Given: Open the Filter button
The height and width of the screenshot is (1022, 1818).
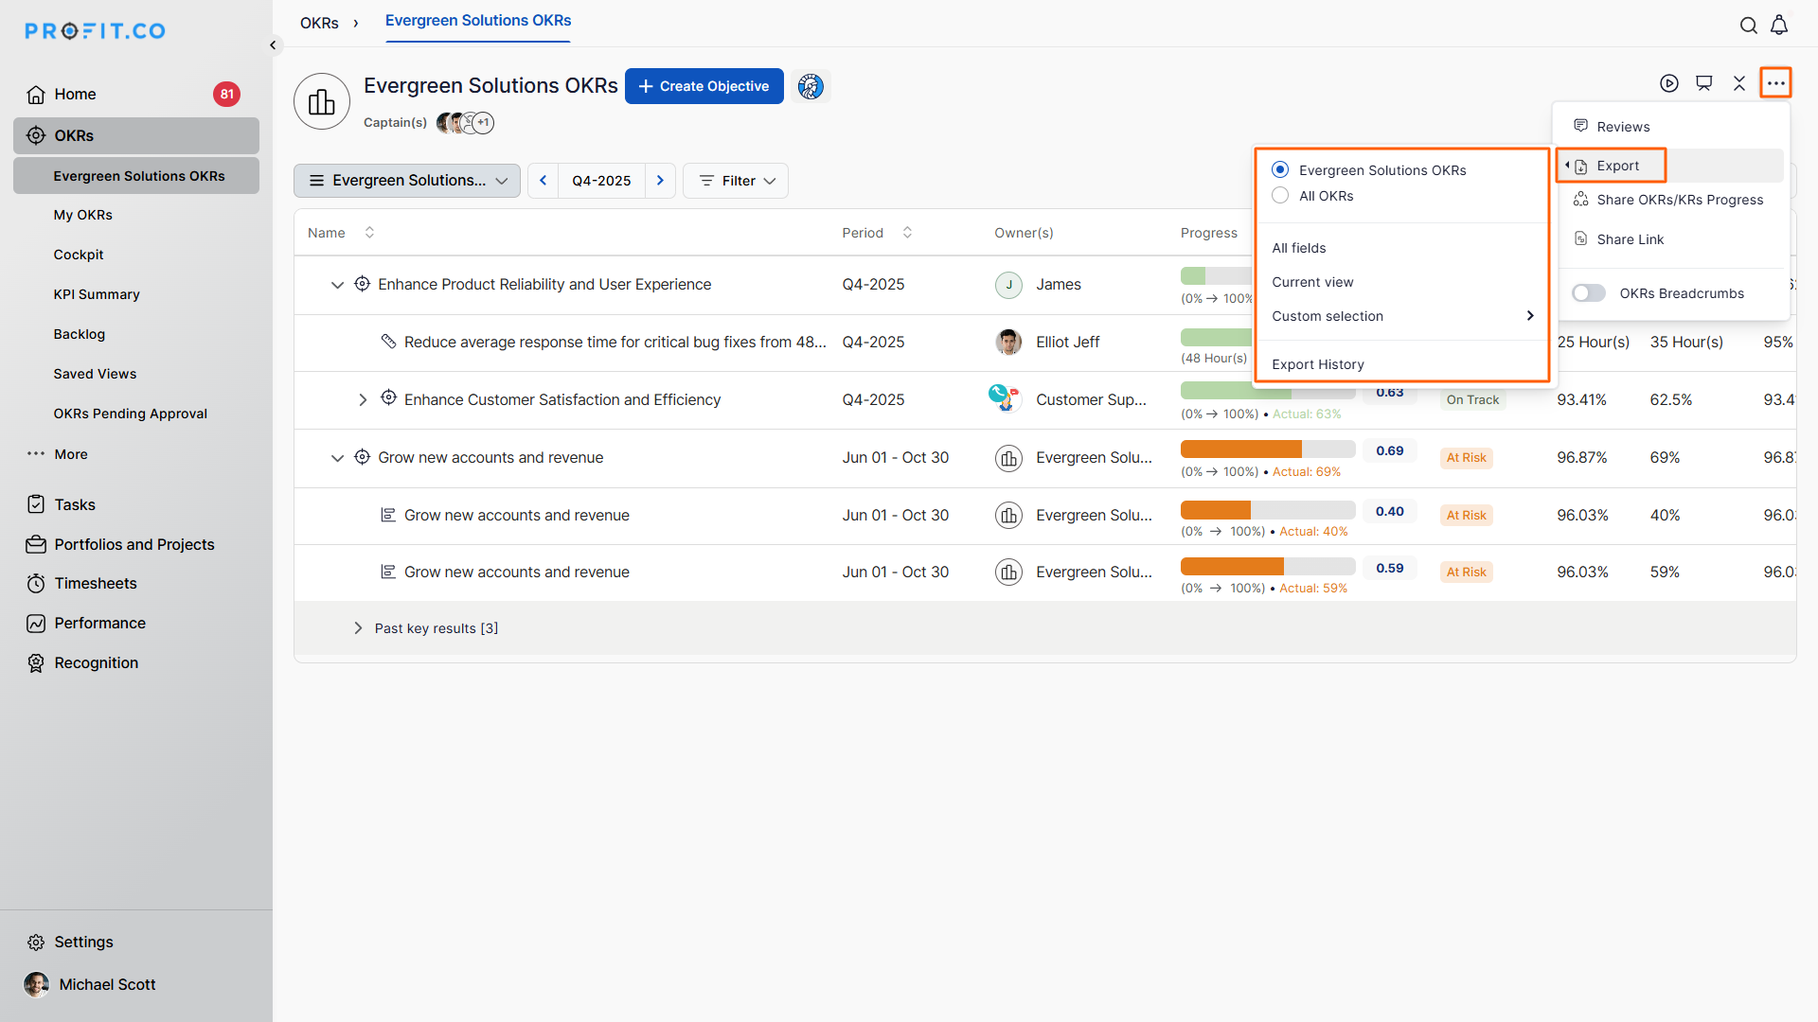Looking at the screenshot, I should pyautogui.click(x=736, y=181).
